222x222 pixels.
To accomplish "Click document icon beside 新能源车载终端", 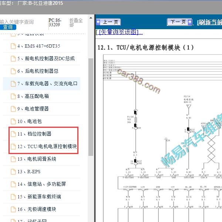I will (x=13, y=197).
